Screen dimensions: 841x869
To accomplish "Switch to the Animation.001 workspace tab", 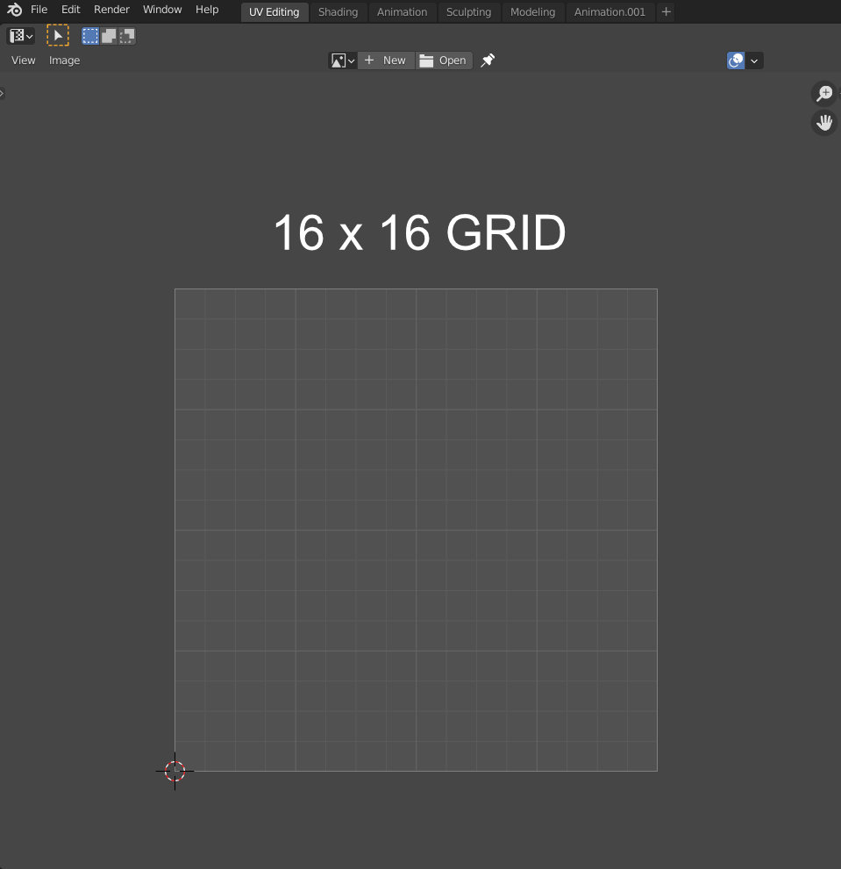I will [609, 12].
